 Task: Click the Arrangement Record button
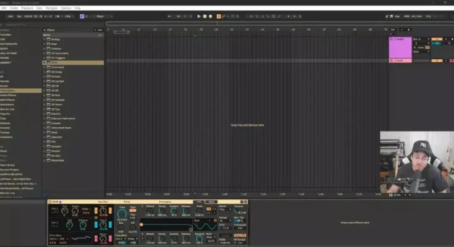tap(210, 16)
